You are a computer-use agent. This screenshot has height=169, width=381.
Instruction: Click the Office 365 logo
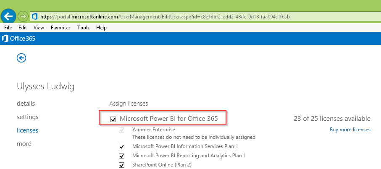coord(19,38)
